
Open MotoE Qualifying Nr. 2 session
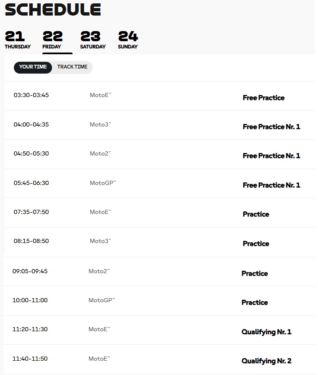159,359
